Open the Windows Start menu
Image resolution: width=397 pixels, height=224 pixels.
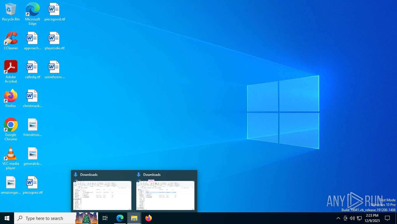pyautogui.click(x=7, y=218)
